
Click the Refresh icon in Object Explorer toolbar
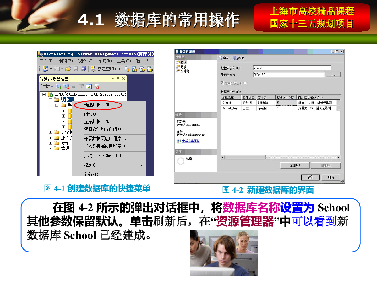point(89,86)
